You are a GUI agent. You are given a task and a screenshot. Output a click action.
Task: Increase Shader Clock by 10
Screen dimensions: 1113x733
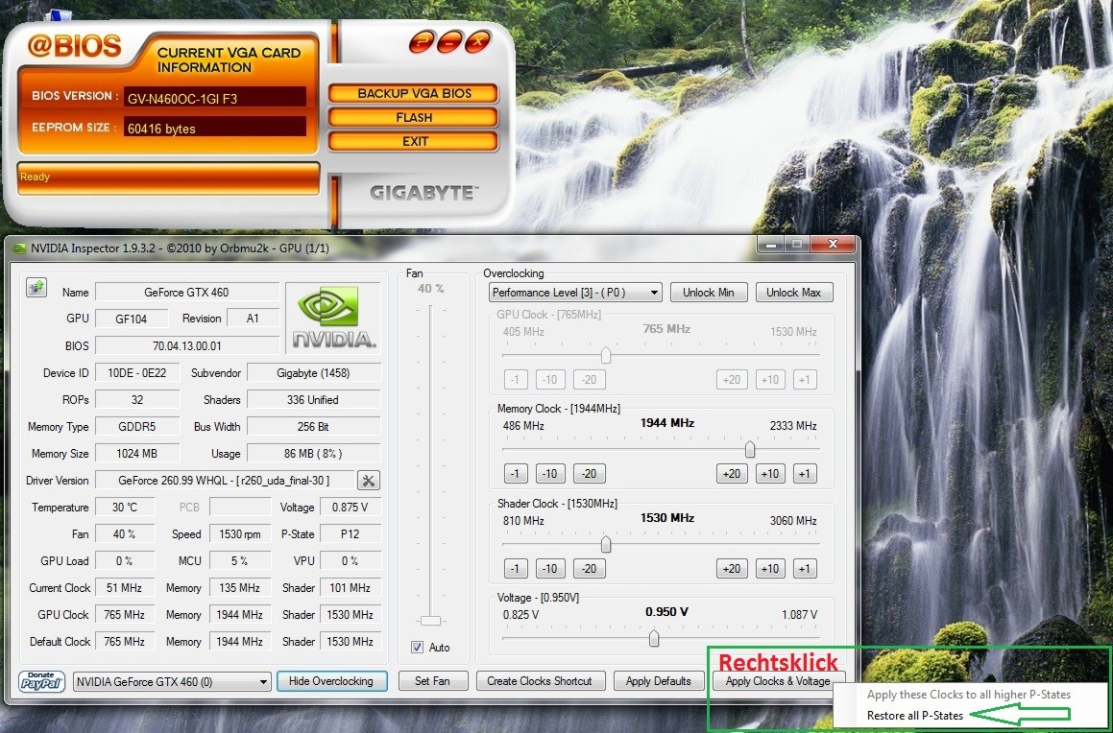coord(770,569)
